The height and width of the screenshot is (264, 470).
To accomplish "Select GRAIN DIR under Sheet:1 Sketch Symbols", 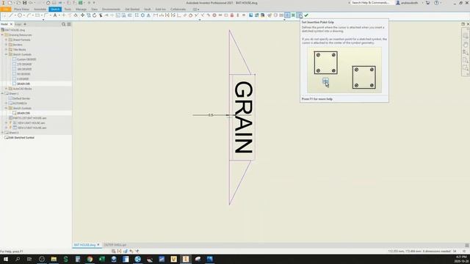I will (23, 113).
